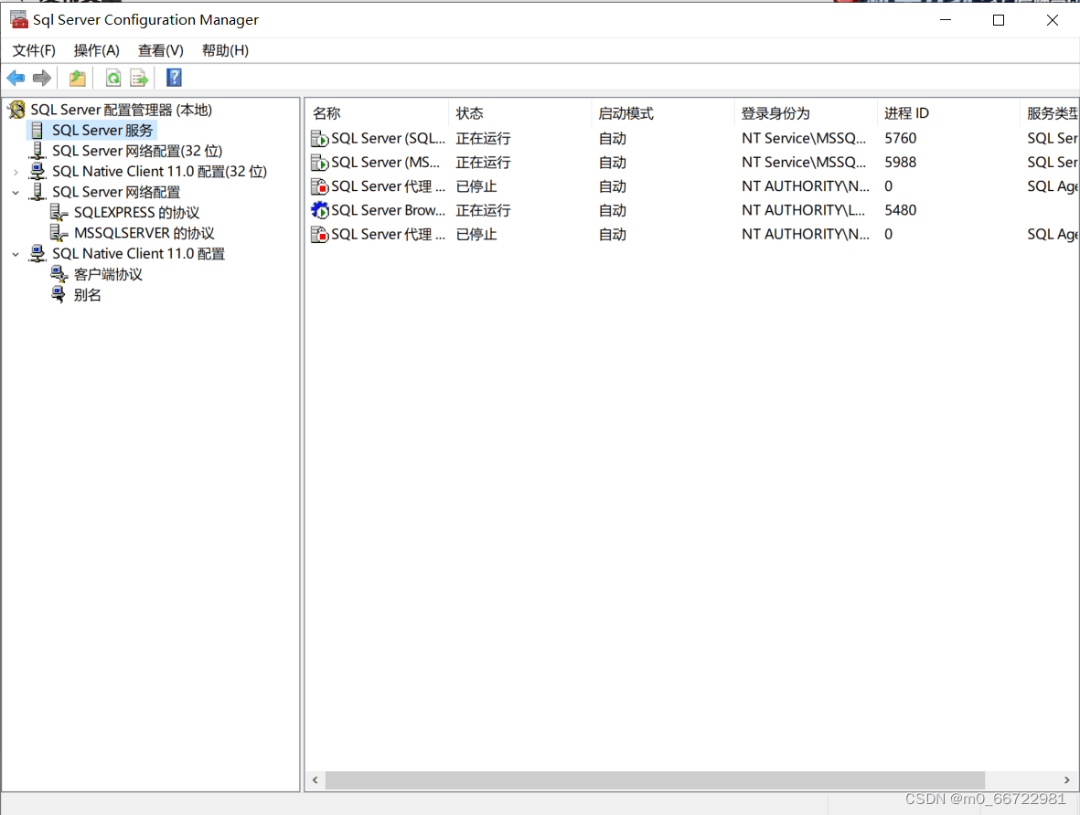
Task: Click the SQL Server 配置管理器 root node icon
Action: click(16, 110)
